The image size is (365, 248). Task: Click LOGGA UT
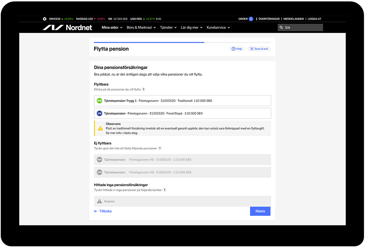[x=314, y=19]
